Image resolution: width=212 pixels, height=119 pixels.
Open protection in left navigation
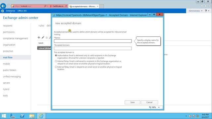pos(8,51)
